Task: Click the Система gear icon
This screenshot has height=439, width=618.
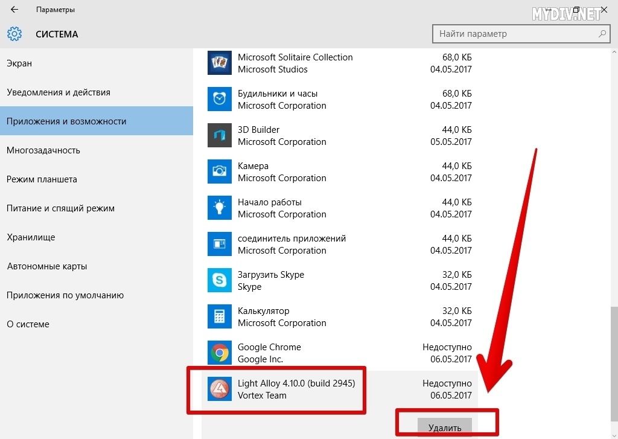Action: pyautogui.click(x=14, y=34)
